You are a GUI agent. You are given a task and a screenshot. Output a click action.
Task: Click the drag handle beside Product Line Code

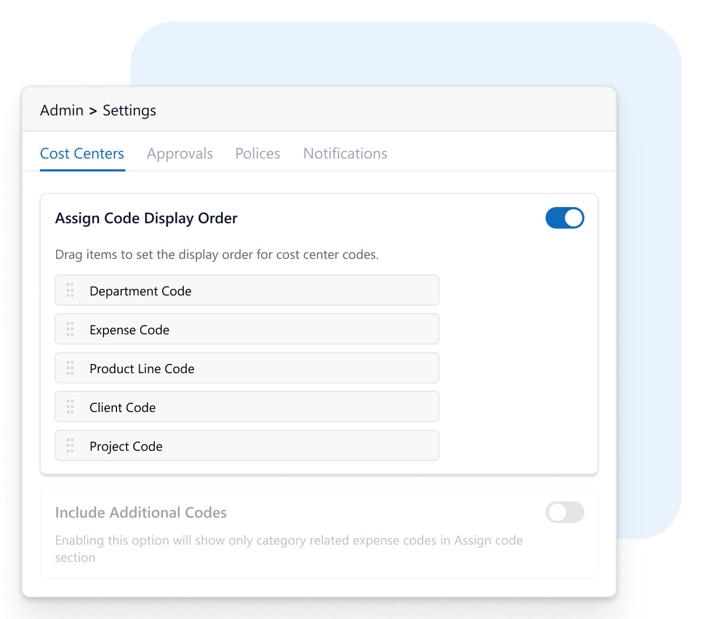click(x=70, y=368)
